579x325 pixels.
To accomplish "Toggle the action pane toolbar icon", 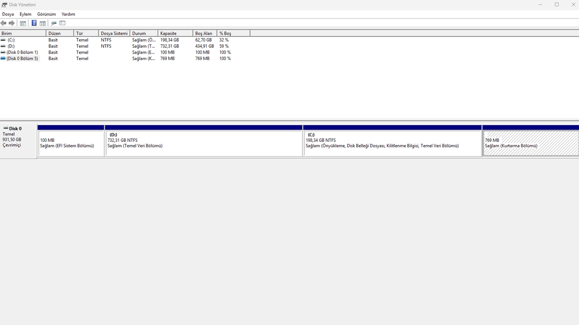I will click(x=43, y=23).
